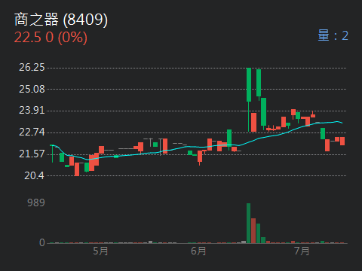This screenshot has width=362, height=271.
Task: Click the volume label 量 : 2
Action: point(333,35)
